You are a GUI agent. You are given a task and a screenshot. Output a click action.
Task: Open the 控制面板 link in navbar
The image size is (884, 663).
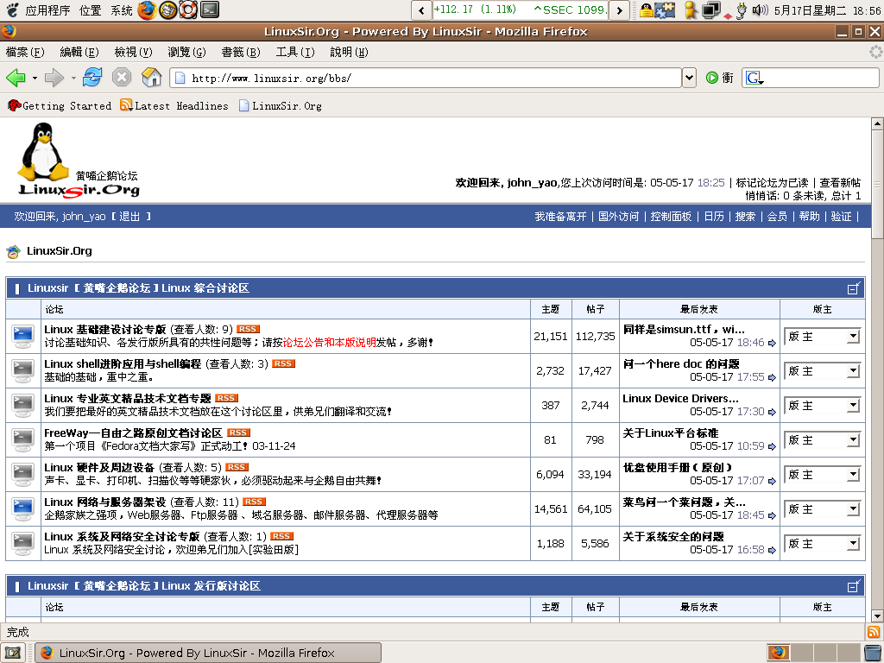(x=671, y=217)
